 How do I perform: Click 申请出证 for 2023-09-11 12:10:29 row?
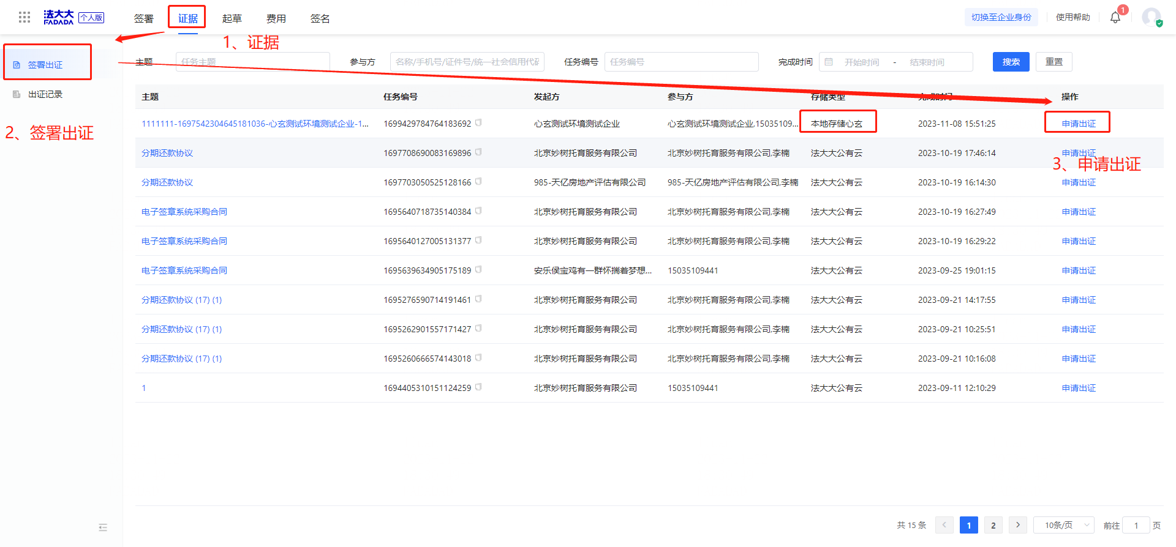pyautogui.click(x=1079, y=388)
